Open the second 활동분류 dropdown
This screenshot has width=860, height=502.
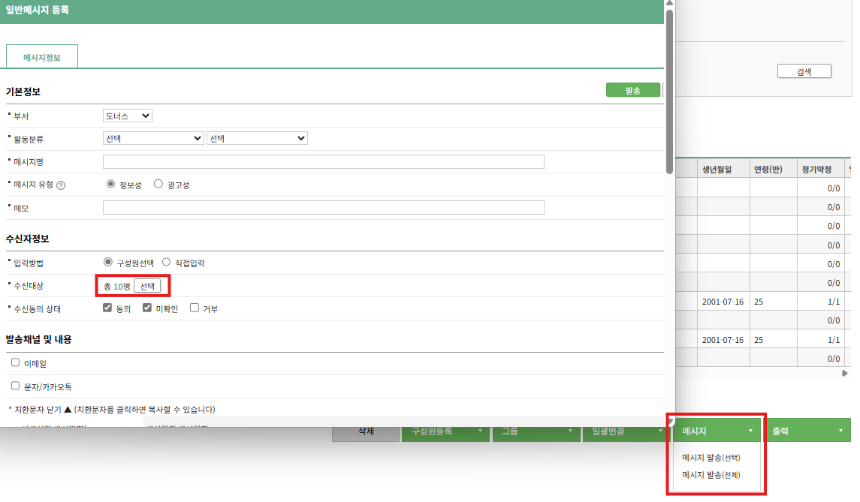tap(257, 138)
